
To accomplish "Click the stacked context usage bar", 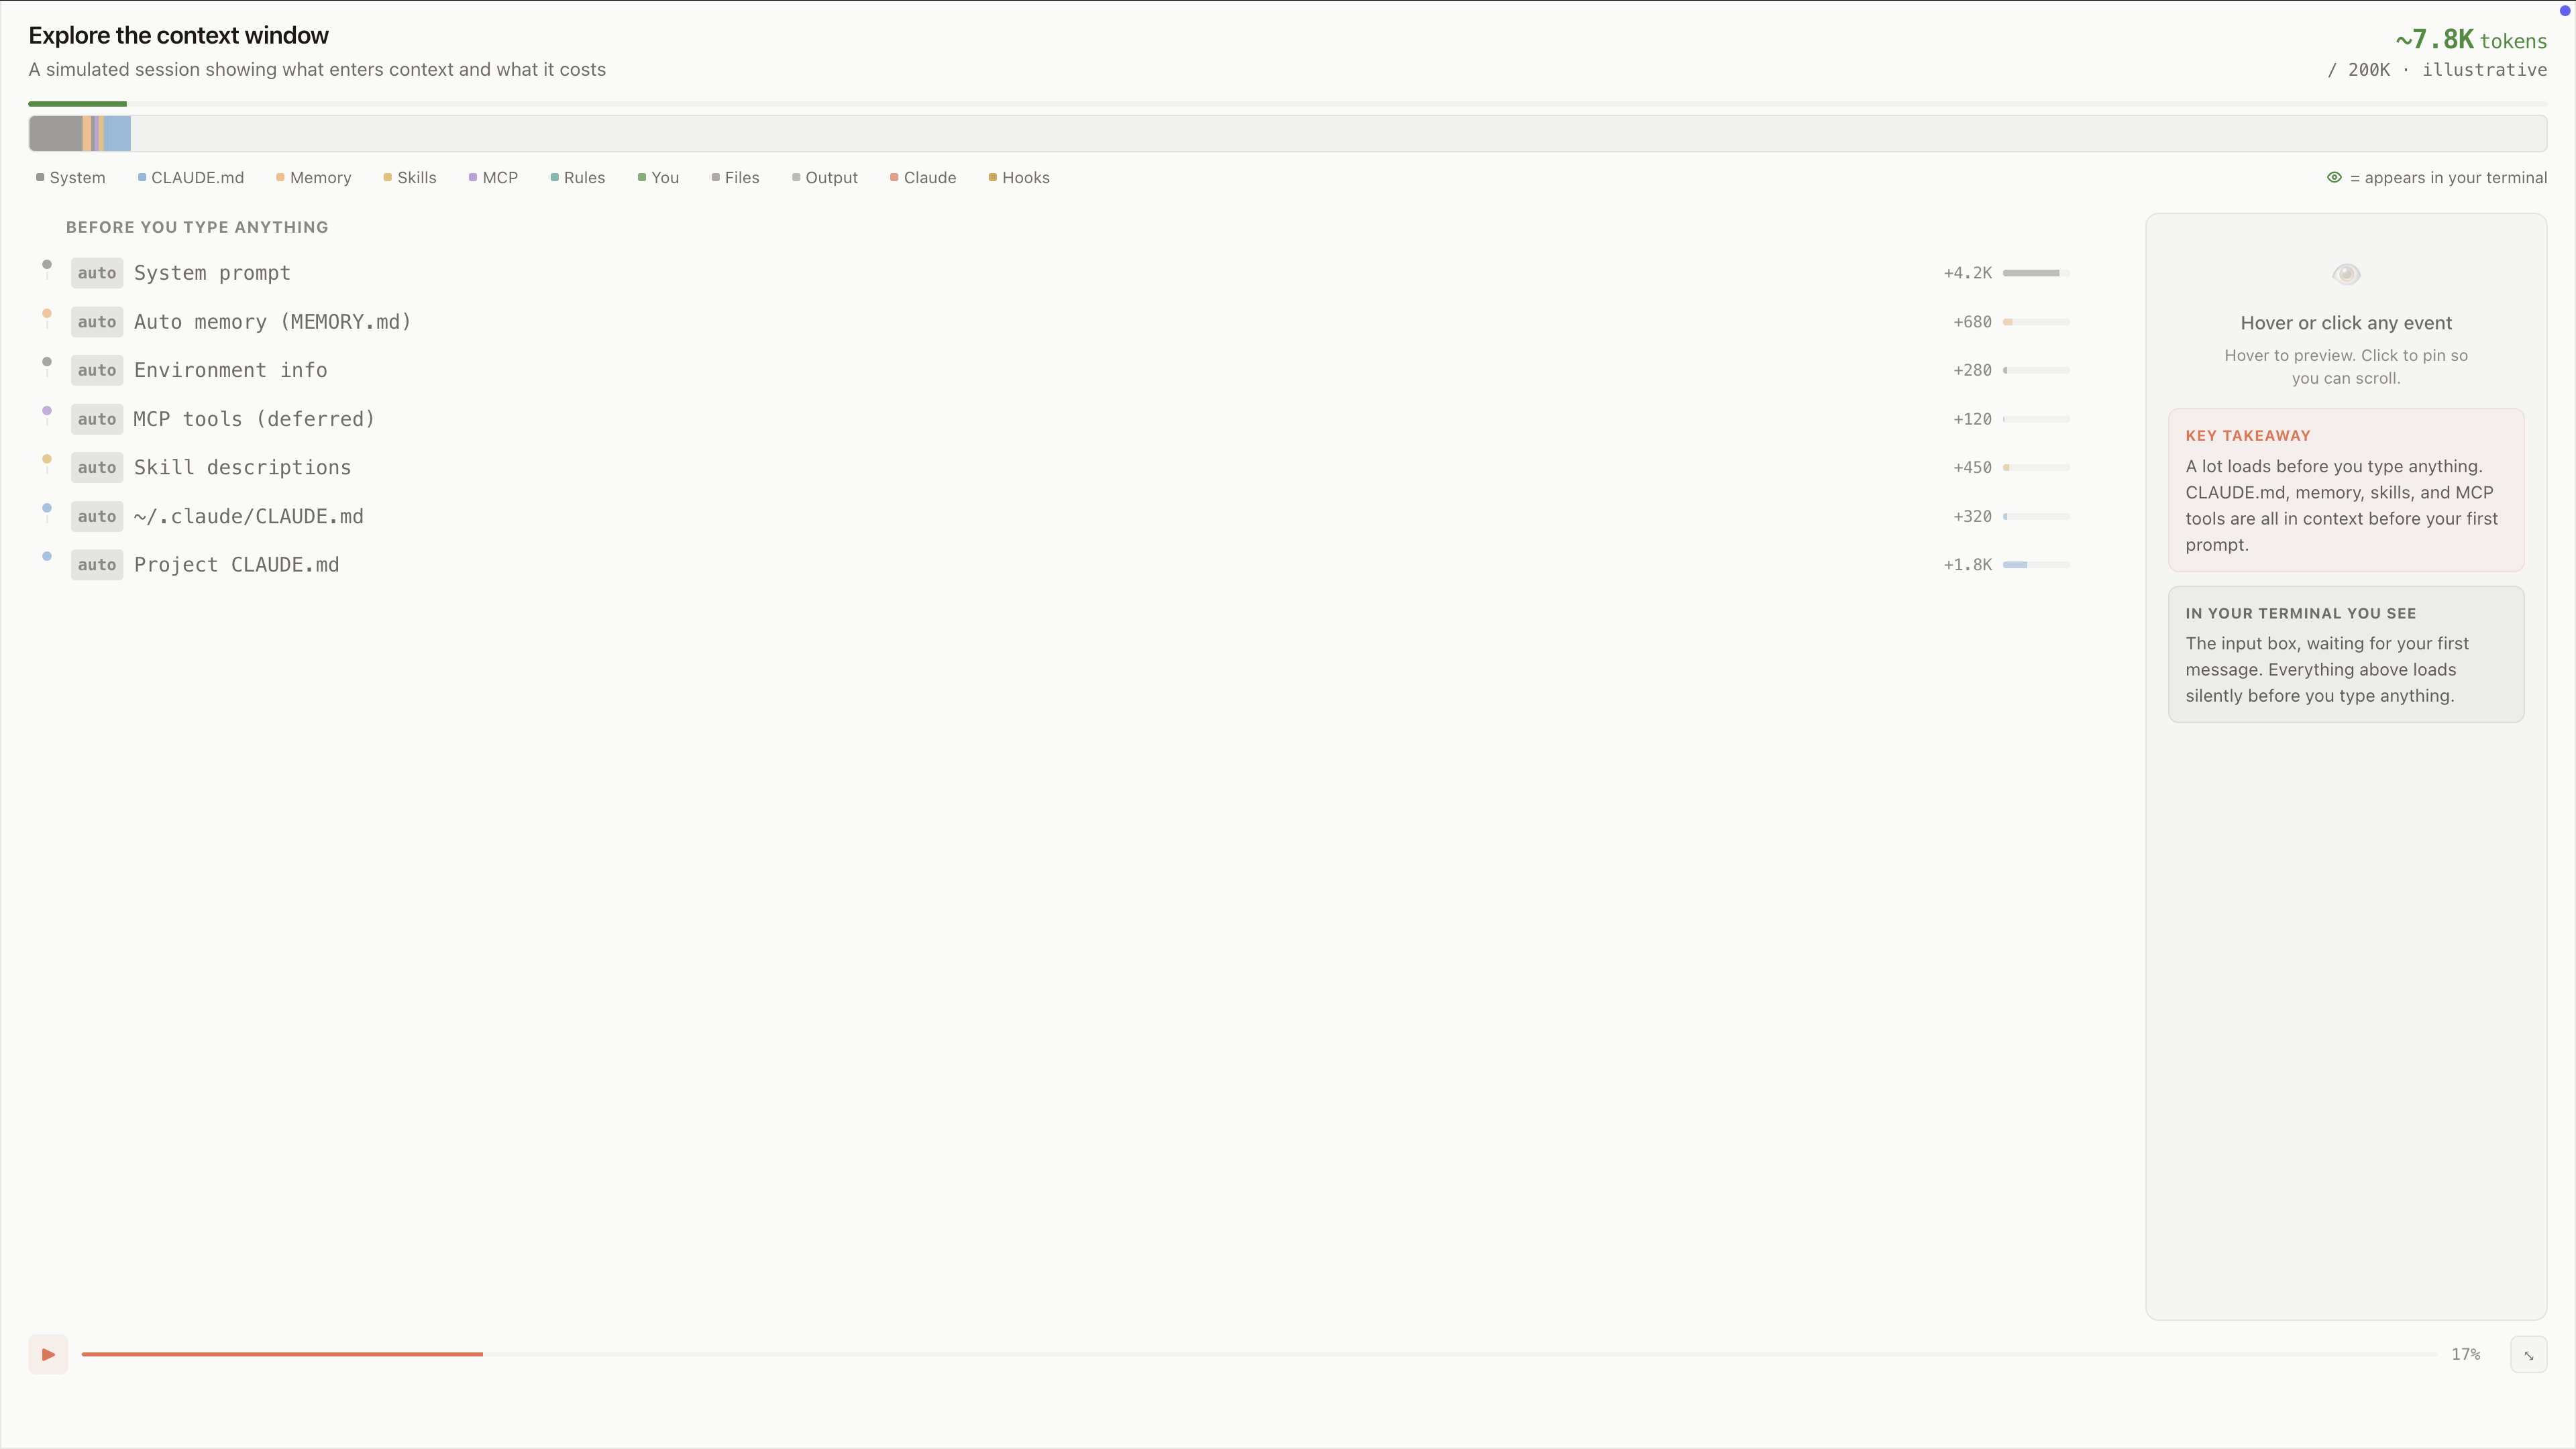I will pyautogui.click(x=1287, y=133).
